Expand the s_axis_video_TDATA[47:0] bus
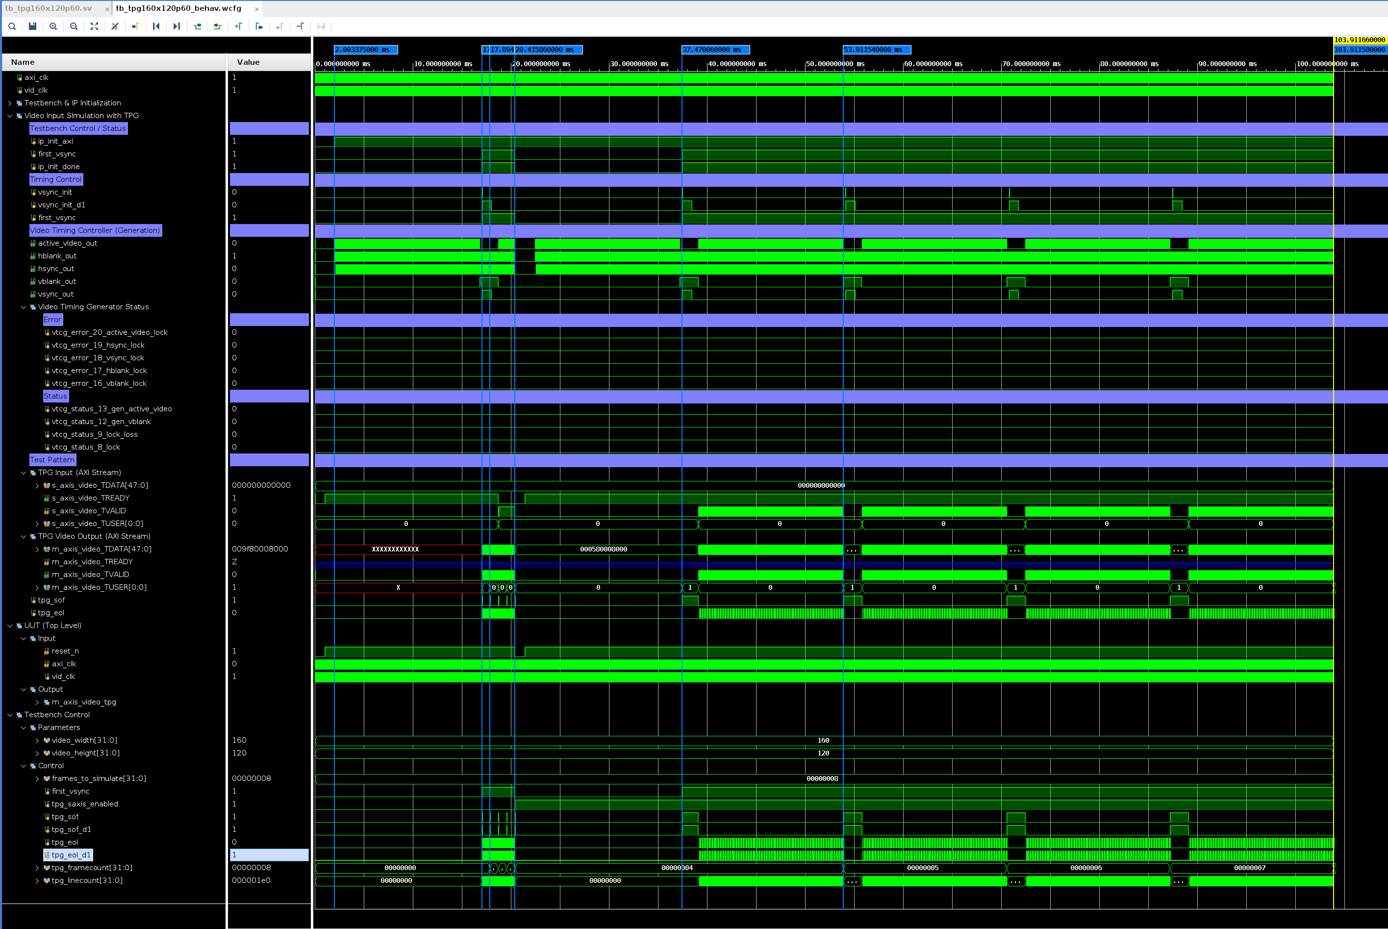The height and width of the screenshot is (929, 1388). 37,485
